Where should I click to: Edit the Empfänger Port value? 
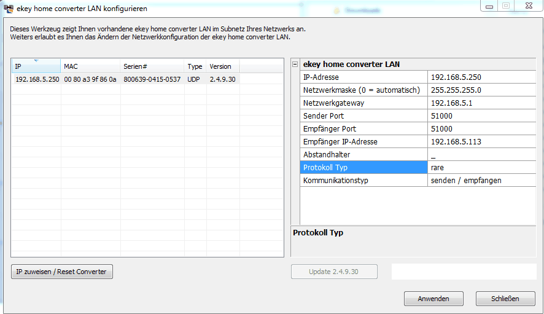point(481,128)
